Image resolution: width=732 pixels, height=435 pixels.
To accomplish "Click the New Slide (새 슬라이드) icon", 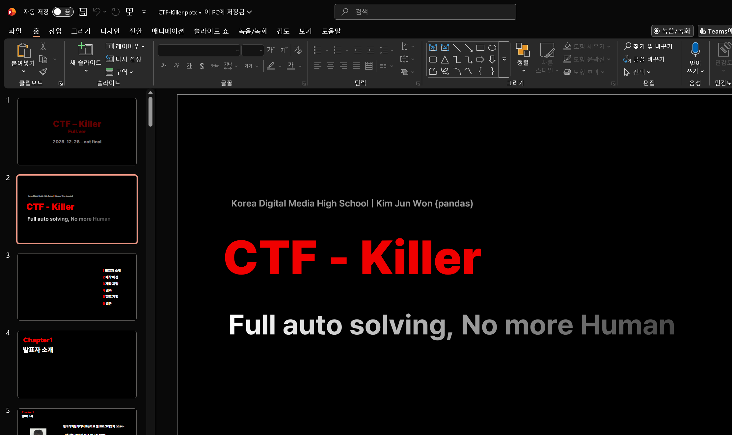I will (x=85, y=49).
